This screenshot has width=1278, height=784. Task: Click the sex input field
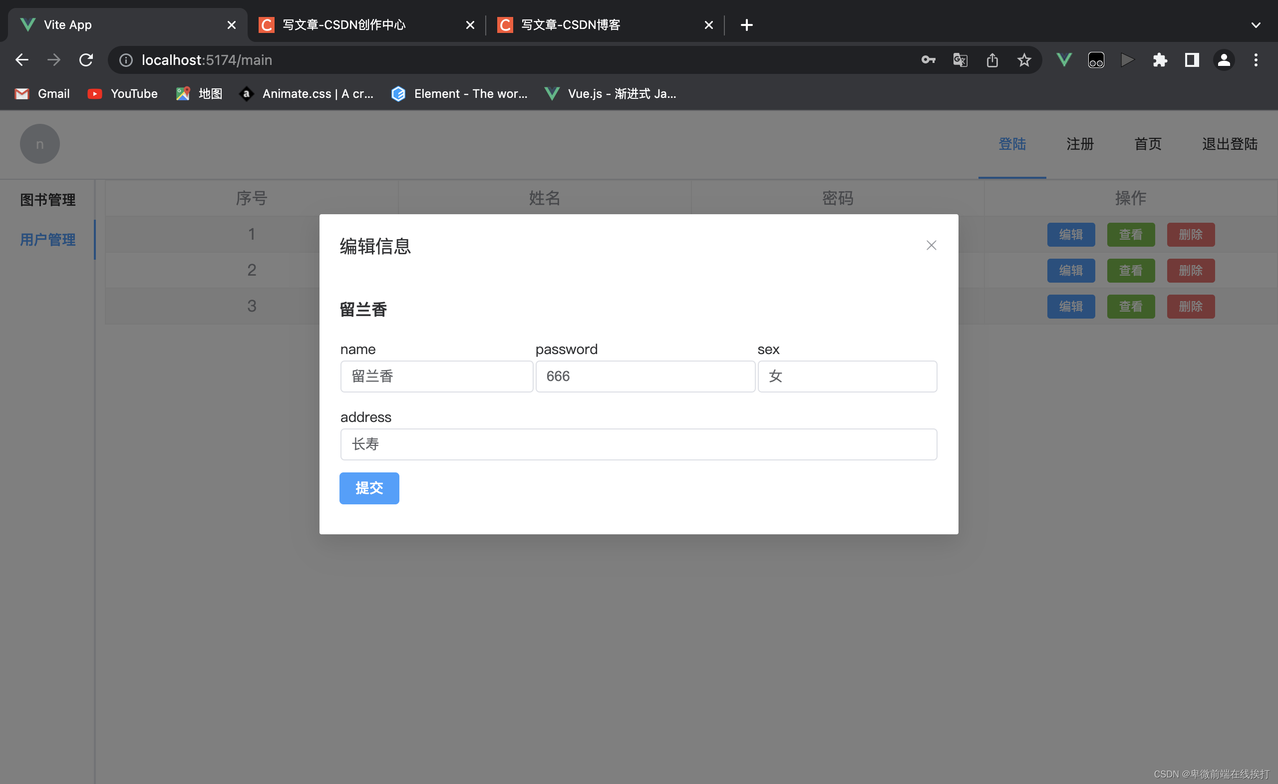pyautogui.click(x=846, y=376)
